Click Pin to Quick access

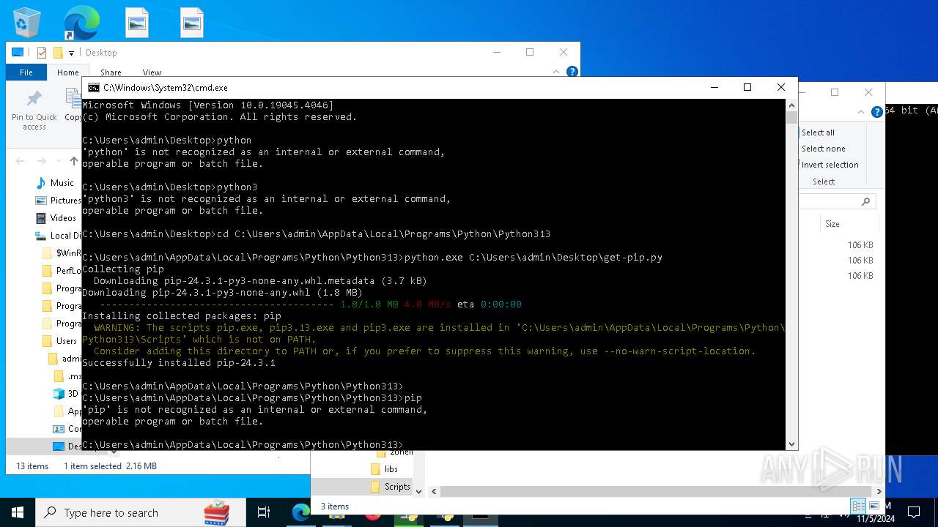tap(34, 111)
